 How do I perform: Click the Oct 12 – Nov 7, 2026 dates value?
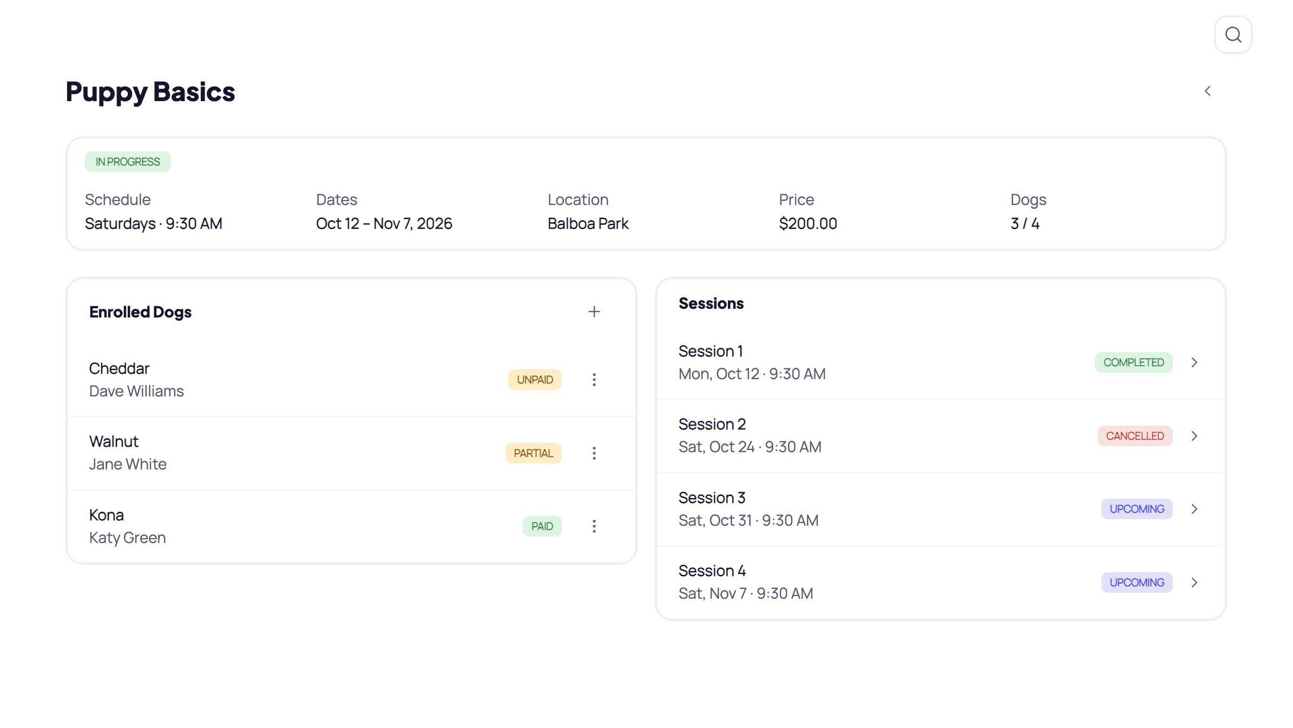[x=384, y=223]
